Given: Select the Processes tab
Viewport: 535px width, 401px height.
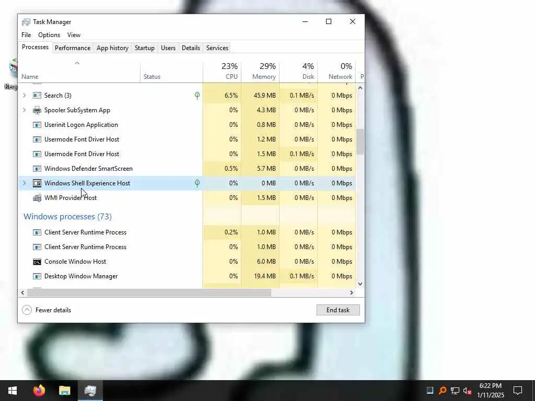Looking at the screenshot, I should tap(35, 47).
